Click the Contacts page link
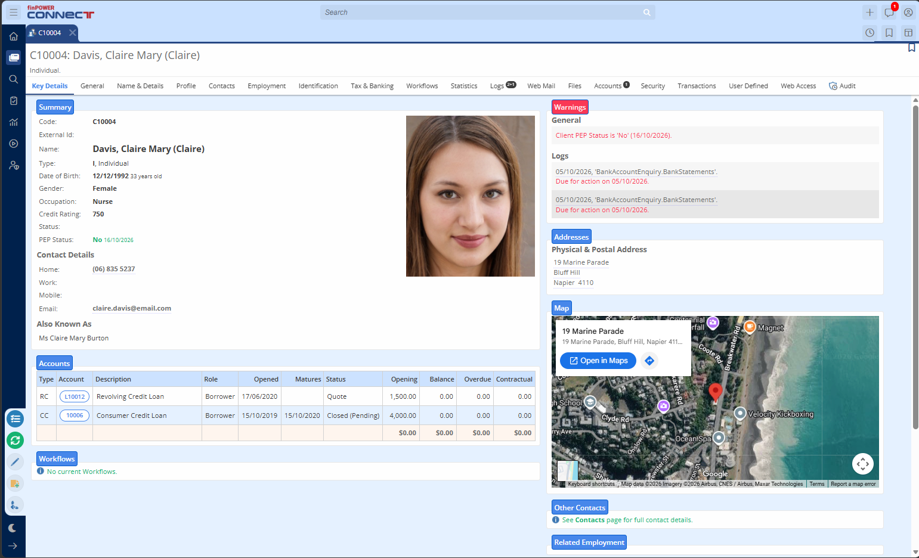919x558 pixels. 590,520
